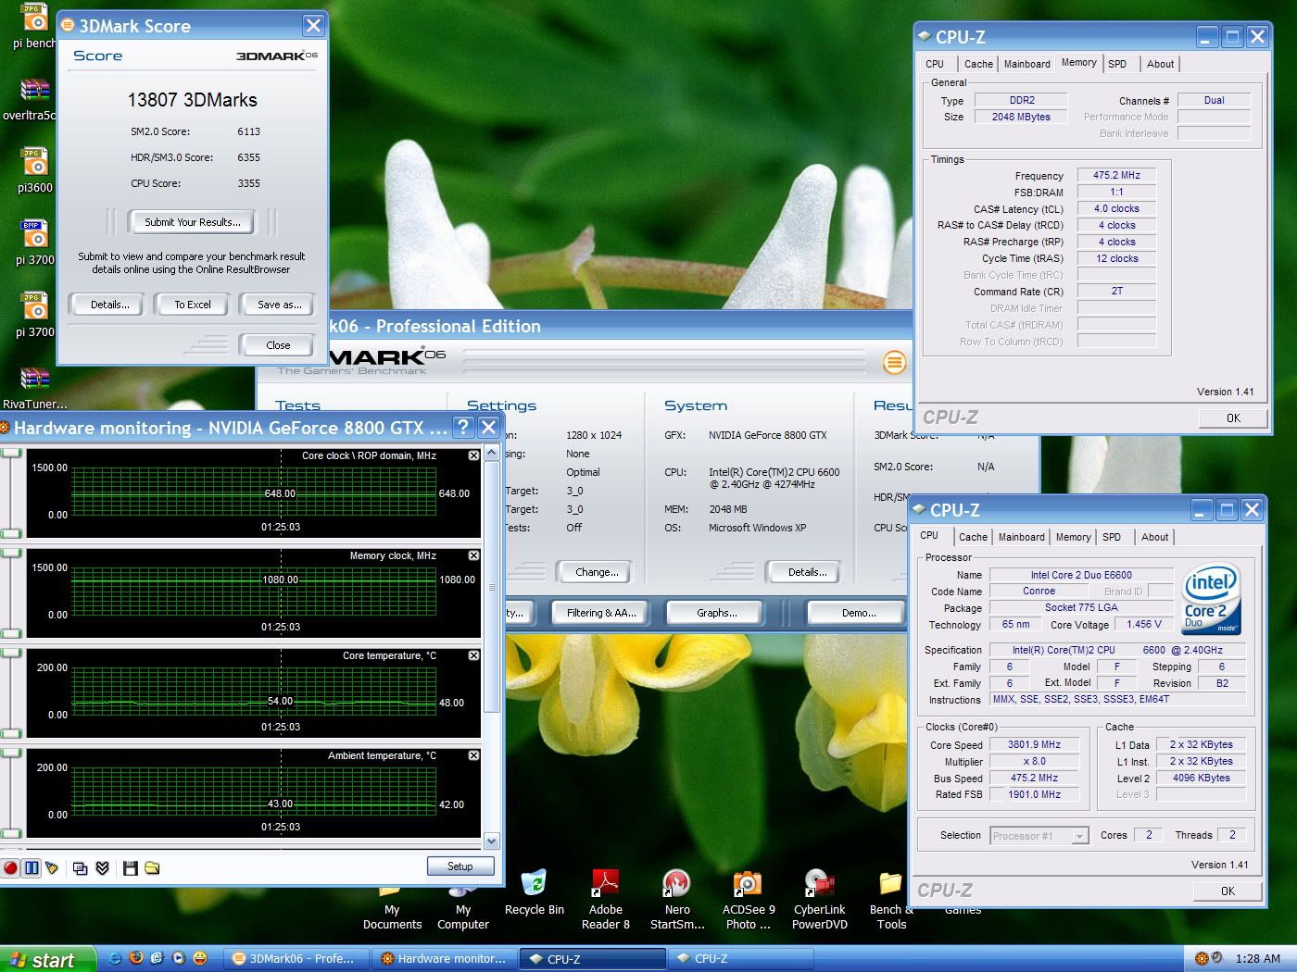Click the memory Size 2048 MBytes field

(x=1021, y=118)
